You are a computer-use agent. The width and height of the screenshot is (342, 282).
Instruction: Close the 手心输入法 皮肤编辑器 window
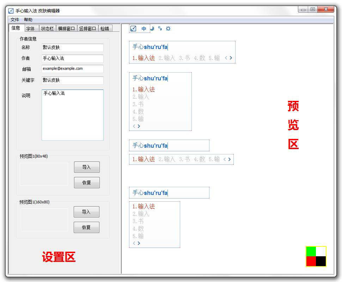326,10
